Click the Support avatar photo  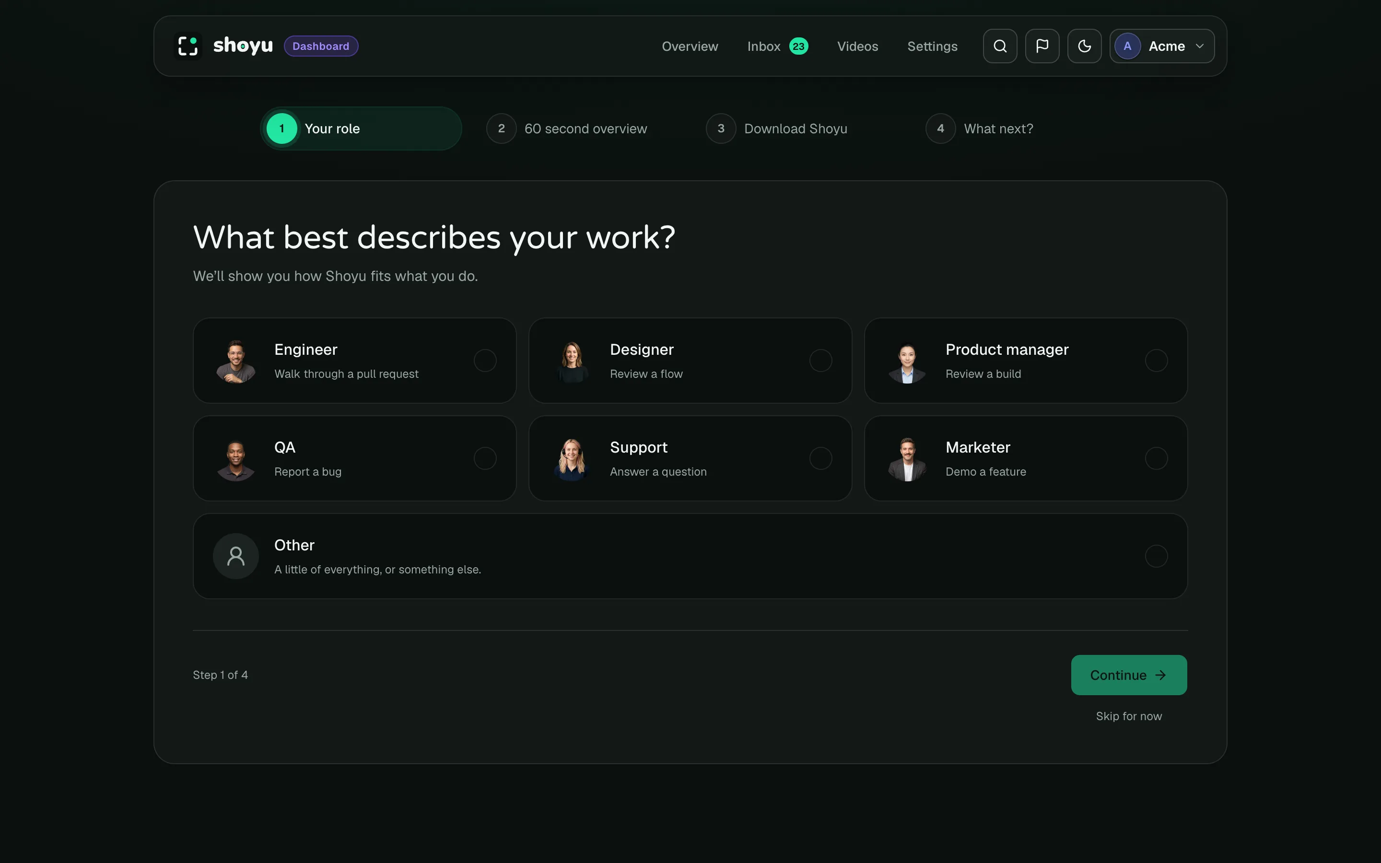coord(571,459)
